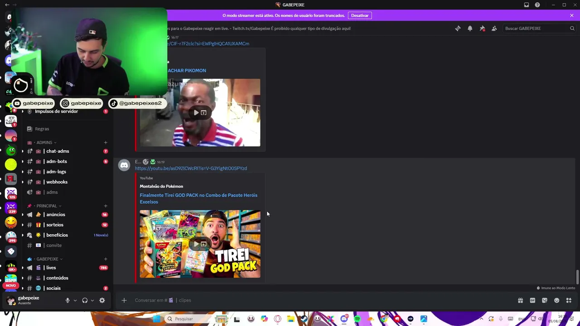Open the dice server icon
Image resolution: width=580 pixels, height=326 pixels.
11,251
